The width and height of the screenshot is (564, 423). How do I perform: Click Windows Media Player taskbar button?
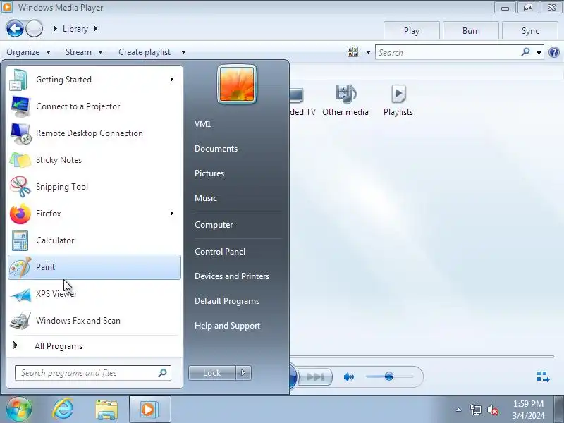click(x=149, y=409)
